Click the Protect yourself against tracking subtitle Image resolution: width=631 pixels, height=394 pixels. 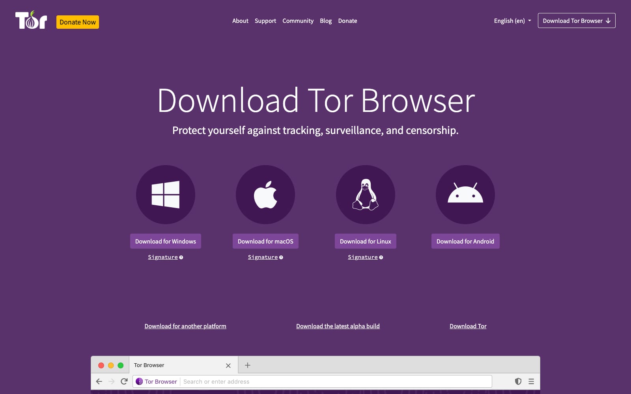pos(315,130)
